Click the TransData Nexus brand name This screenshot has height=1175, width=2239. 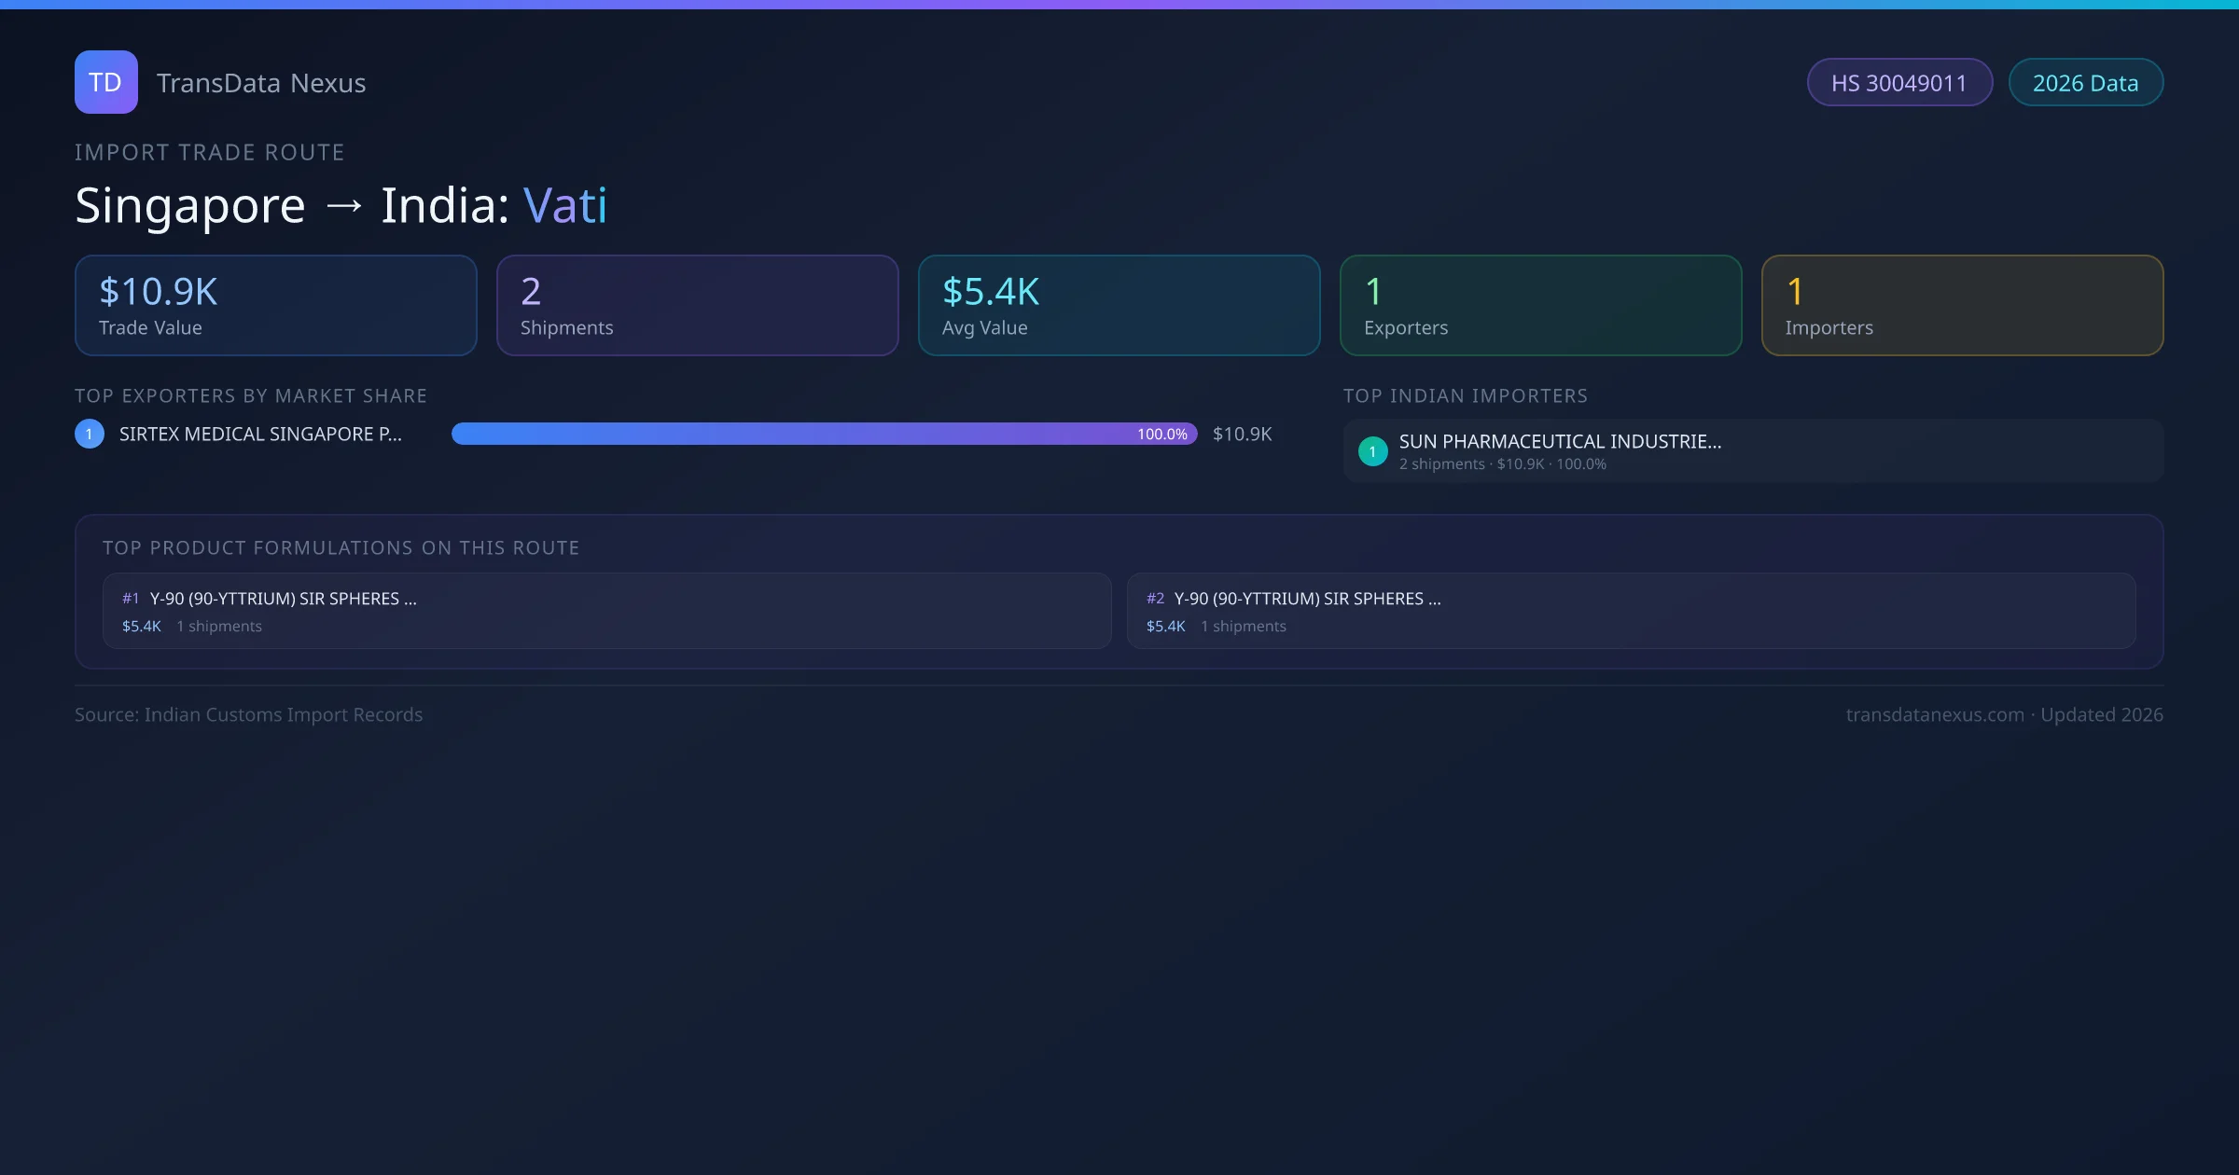[x=261, y=83]
